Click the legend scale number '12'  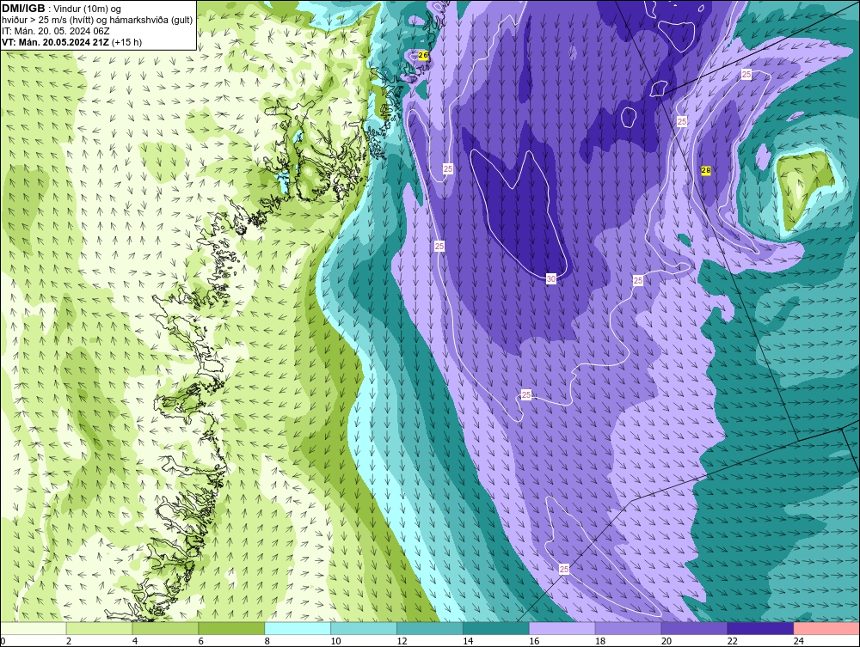(x=402, y=641)
